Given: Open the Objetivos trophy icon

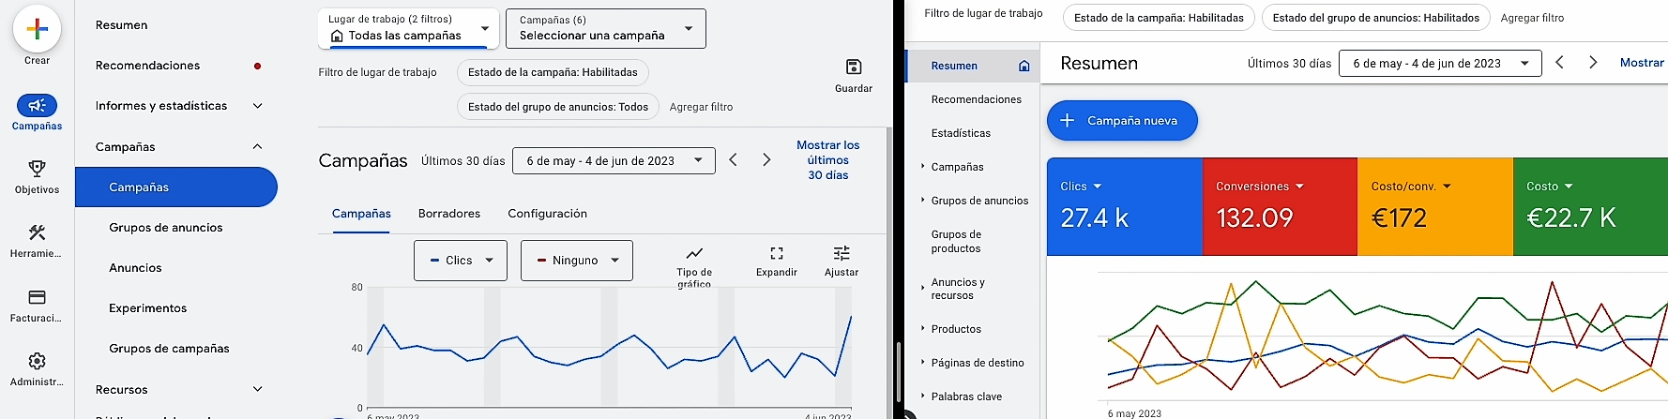Looking at the screenshot, I should [x=38, y=169].
